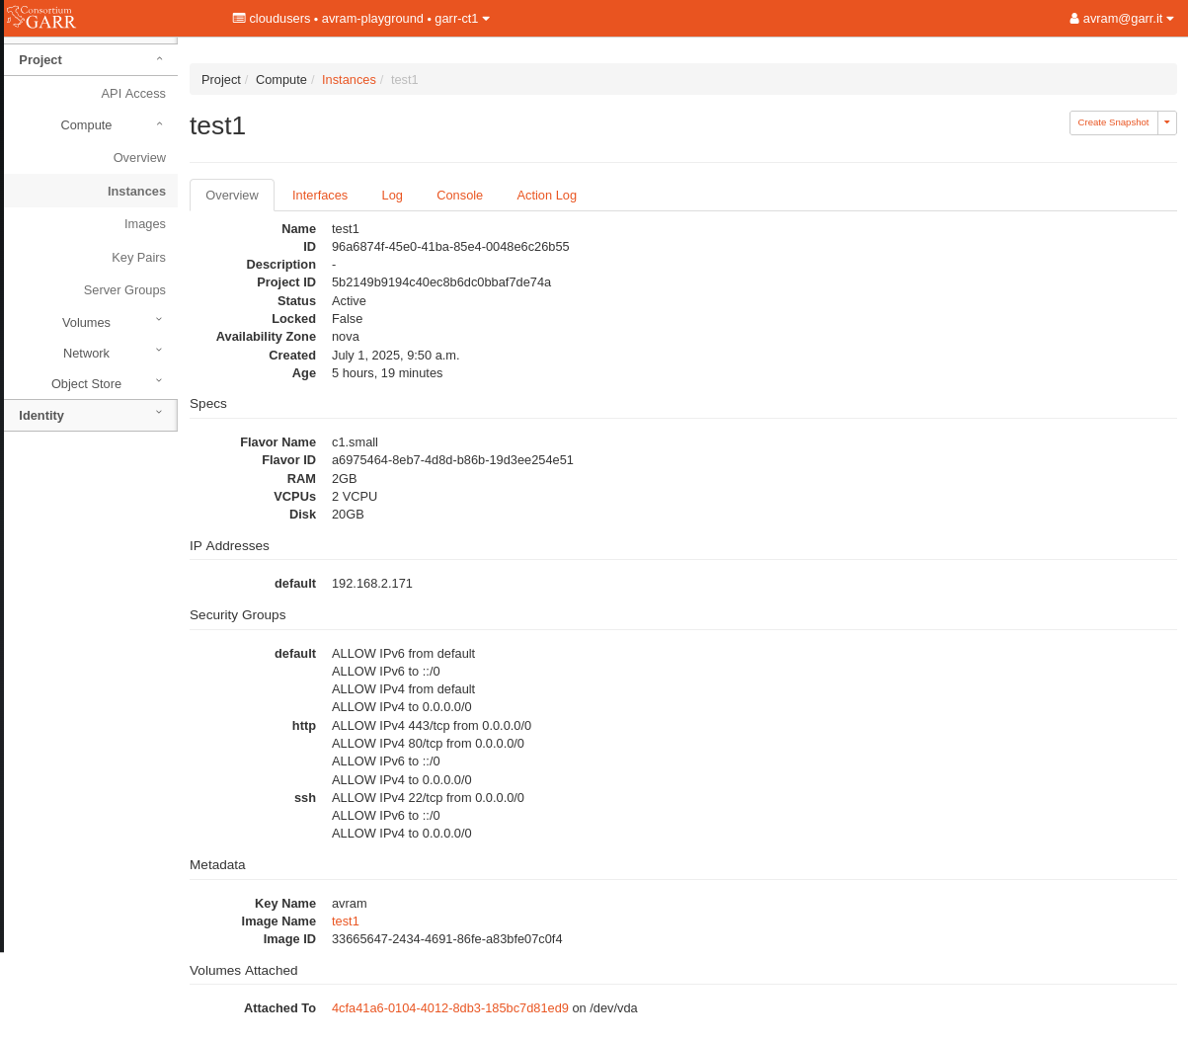This screenshot has width=1188, height=1041.
Task: Click rule ALLOW IPv6 from default
Action: [403, 654]
